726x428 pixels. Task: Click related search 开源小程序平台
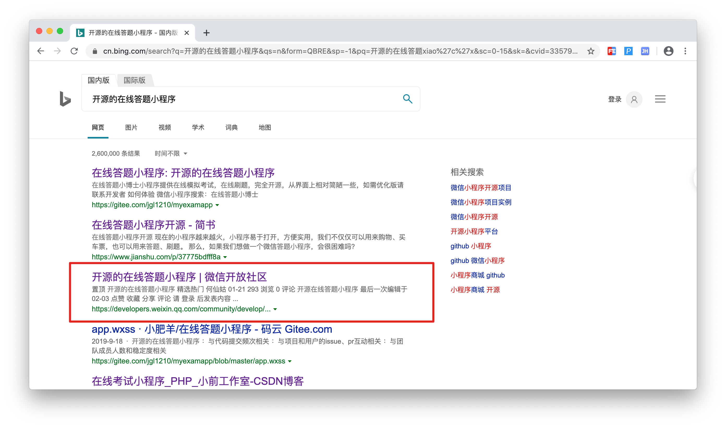(474, 231)
